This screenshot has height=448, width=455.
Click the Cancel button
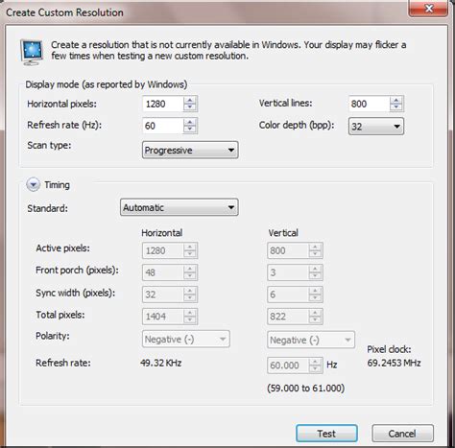point(402,434)
